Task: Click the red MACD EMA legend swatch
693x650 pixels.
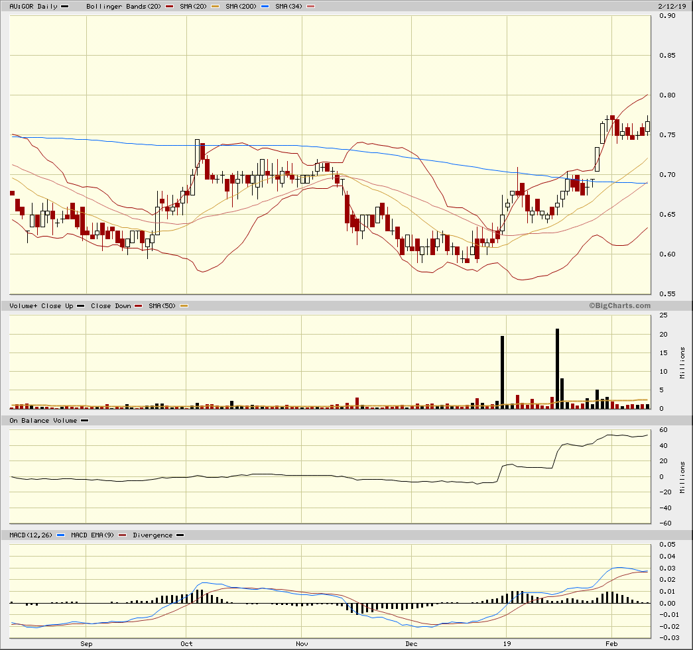Action: pyautogui.click(x=122, y=535)
